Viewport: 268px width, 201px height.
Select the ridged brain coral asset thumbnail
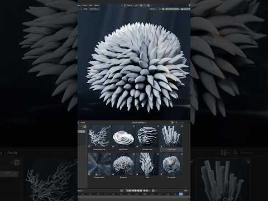[x=147, y=137]
